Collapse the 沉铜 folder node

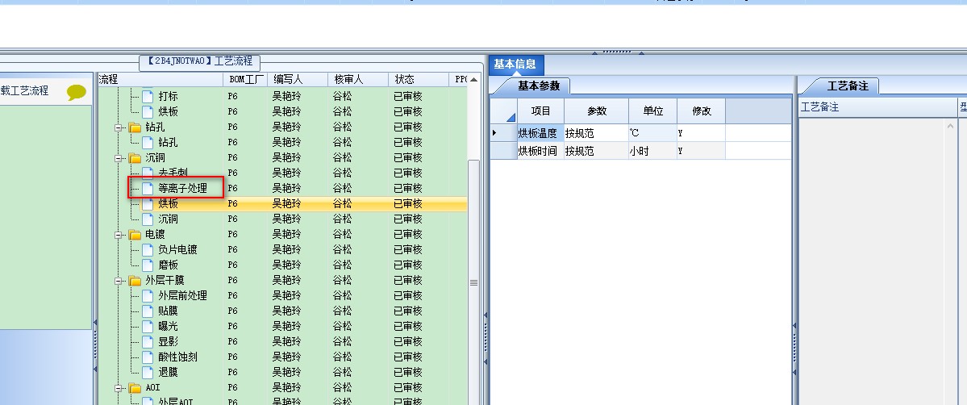119,158
